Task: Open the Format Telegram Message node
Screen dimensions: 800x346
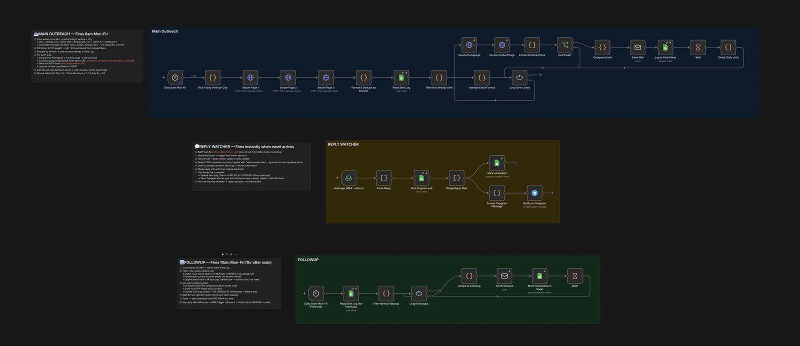Action: pos(497,193)
